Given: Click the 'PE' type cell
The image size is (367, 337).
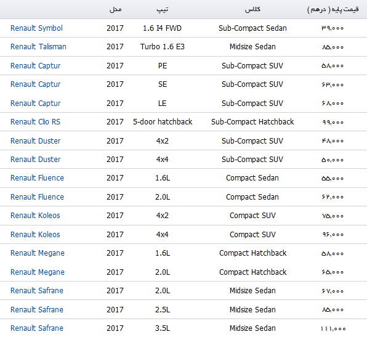Looking at the screenshot, I should 163,65.
